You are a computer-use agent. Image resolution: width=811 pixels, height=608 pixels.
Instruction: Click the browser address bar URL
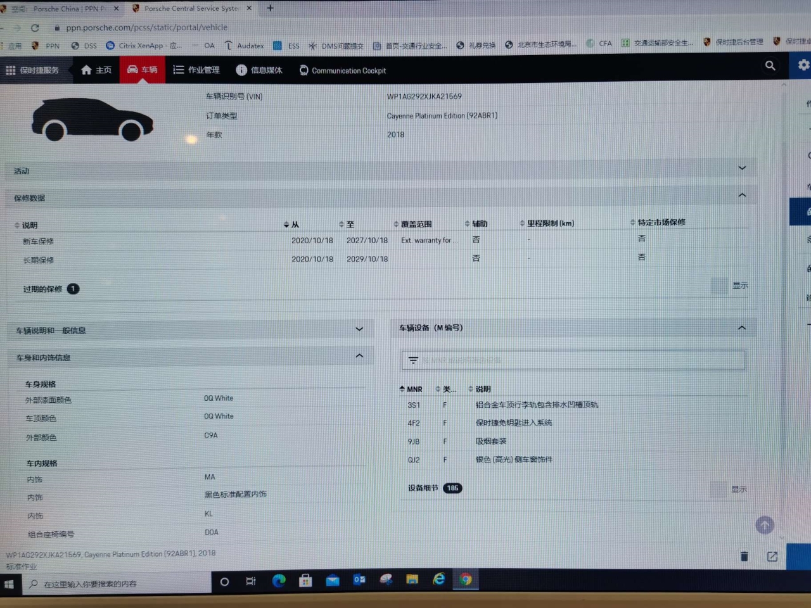(x=146, y=27)
